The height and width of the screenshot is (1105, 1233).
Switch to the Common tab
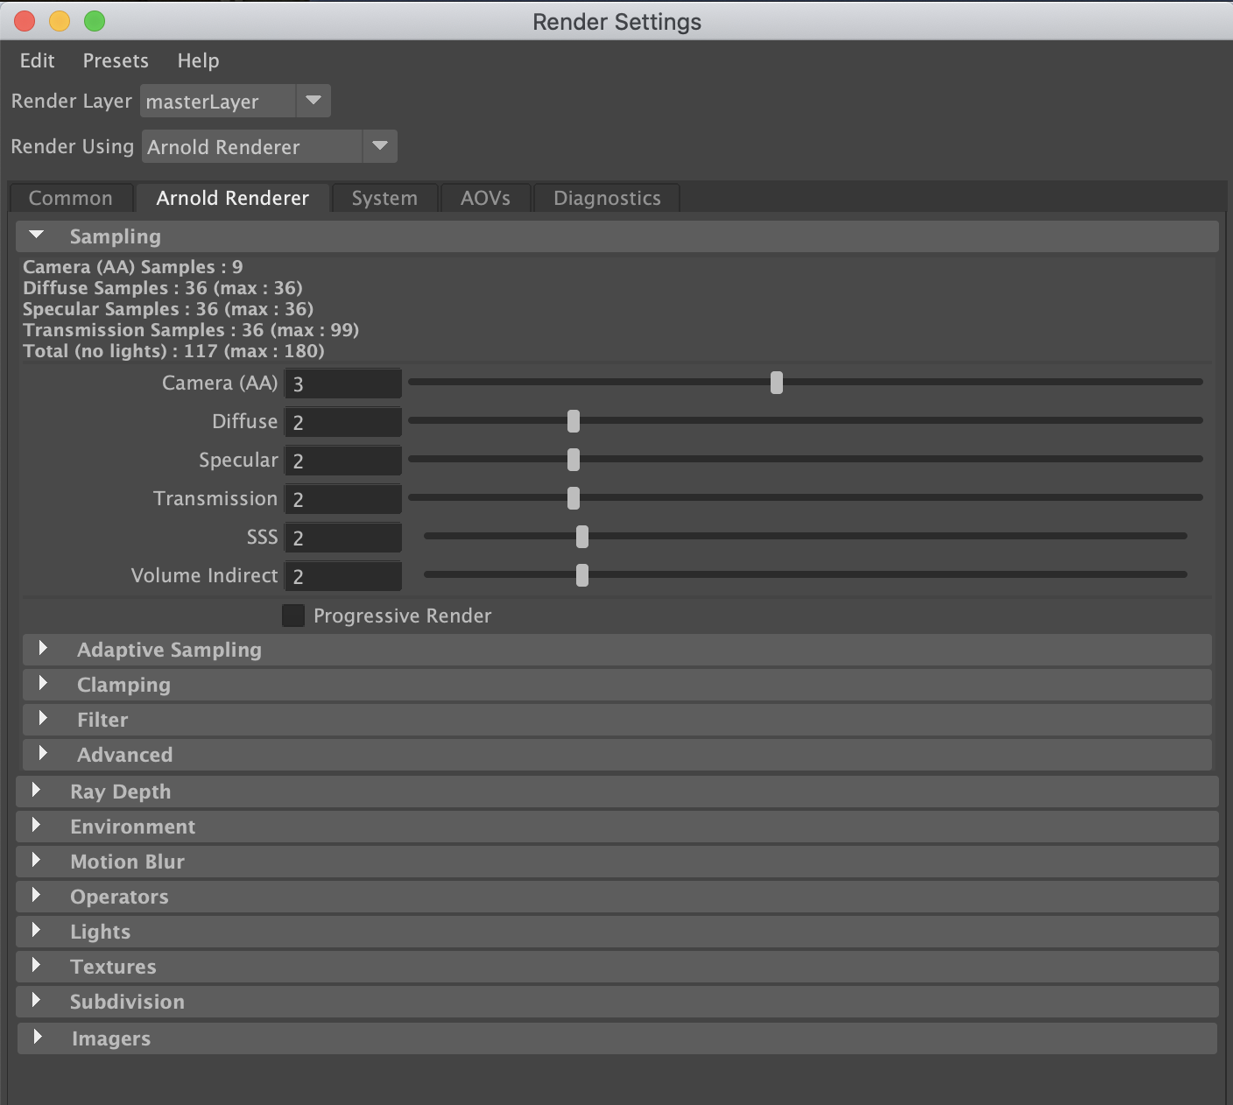[70, 198]
